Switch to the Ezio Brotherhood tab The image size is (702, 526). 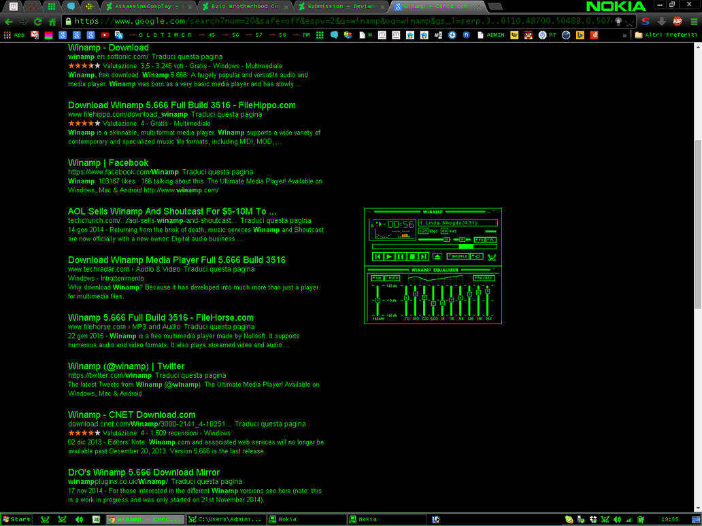[x=246, y=6]
